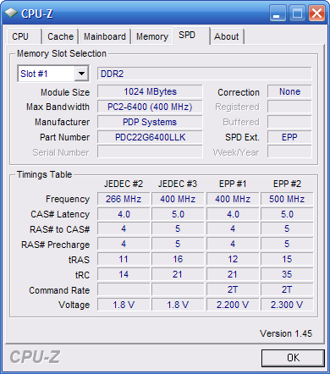Click JEDEC #3 1.8 V voltage cell
330x374 pixels.
pos(178,305)
